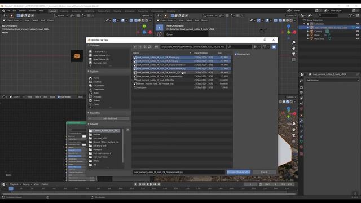Collapse the Collection tree in outliner

pos(305,24)
